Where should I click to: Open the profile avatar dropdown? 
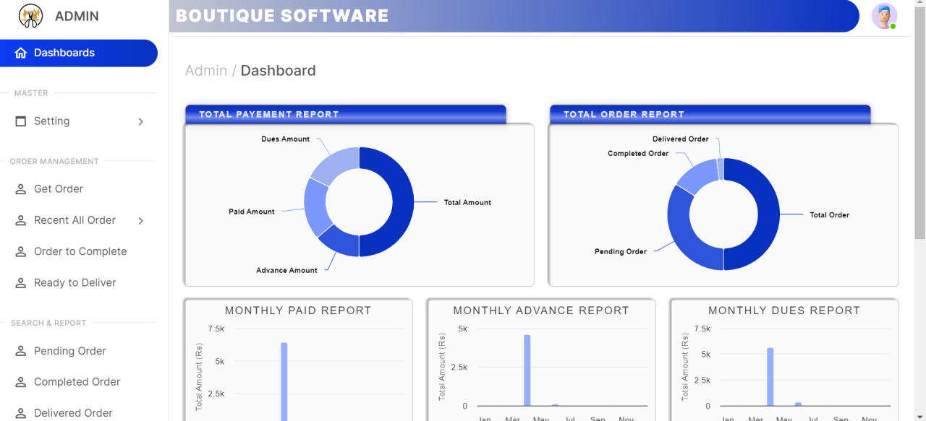click(x=884, y=15)
